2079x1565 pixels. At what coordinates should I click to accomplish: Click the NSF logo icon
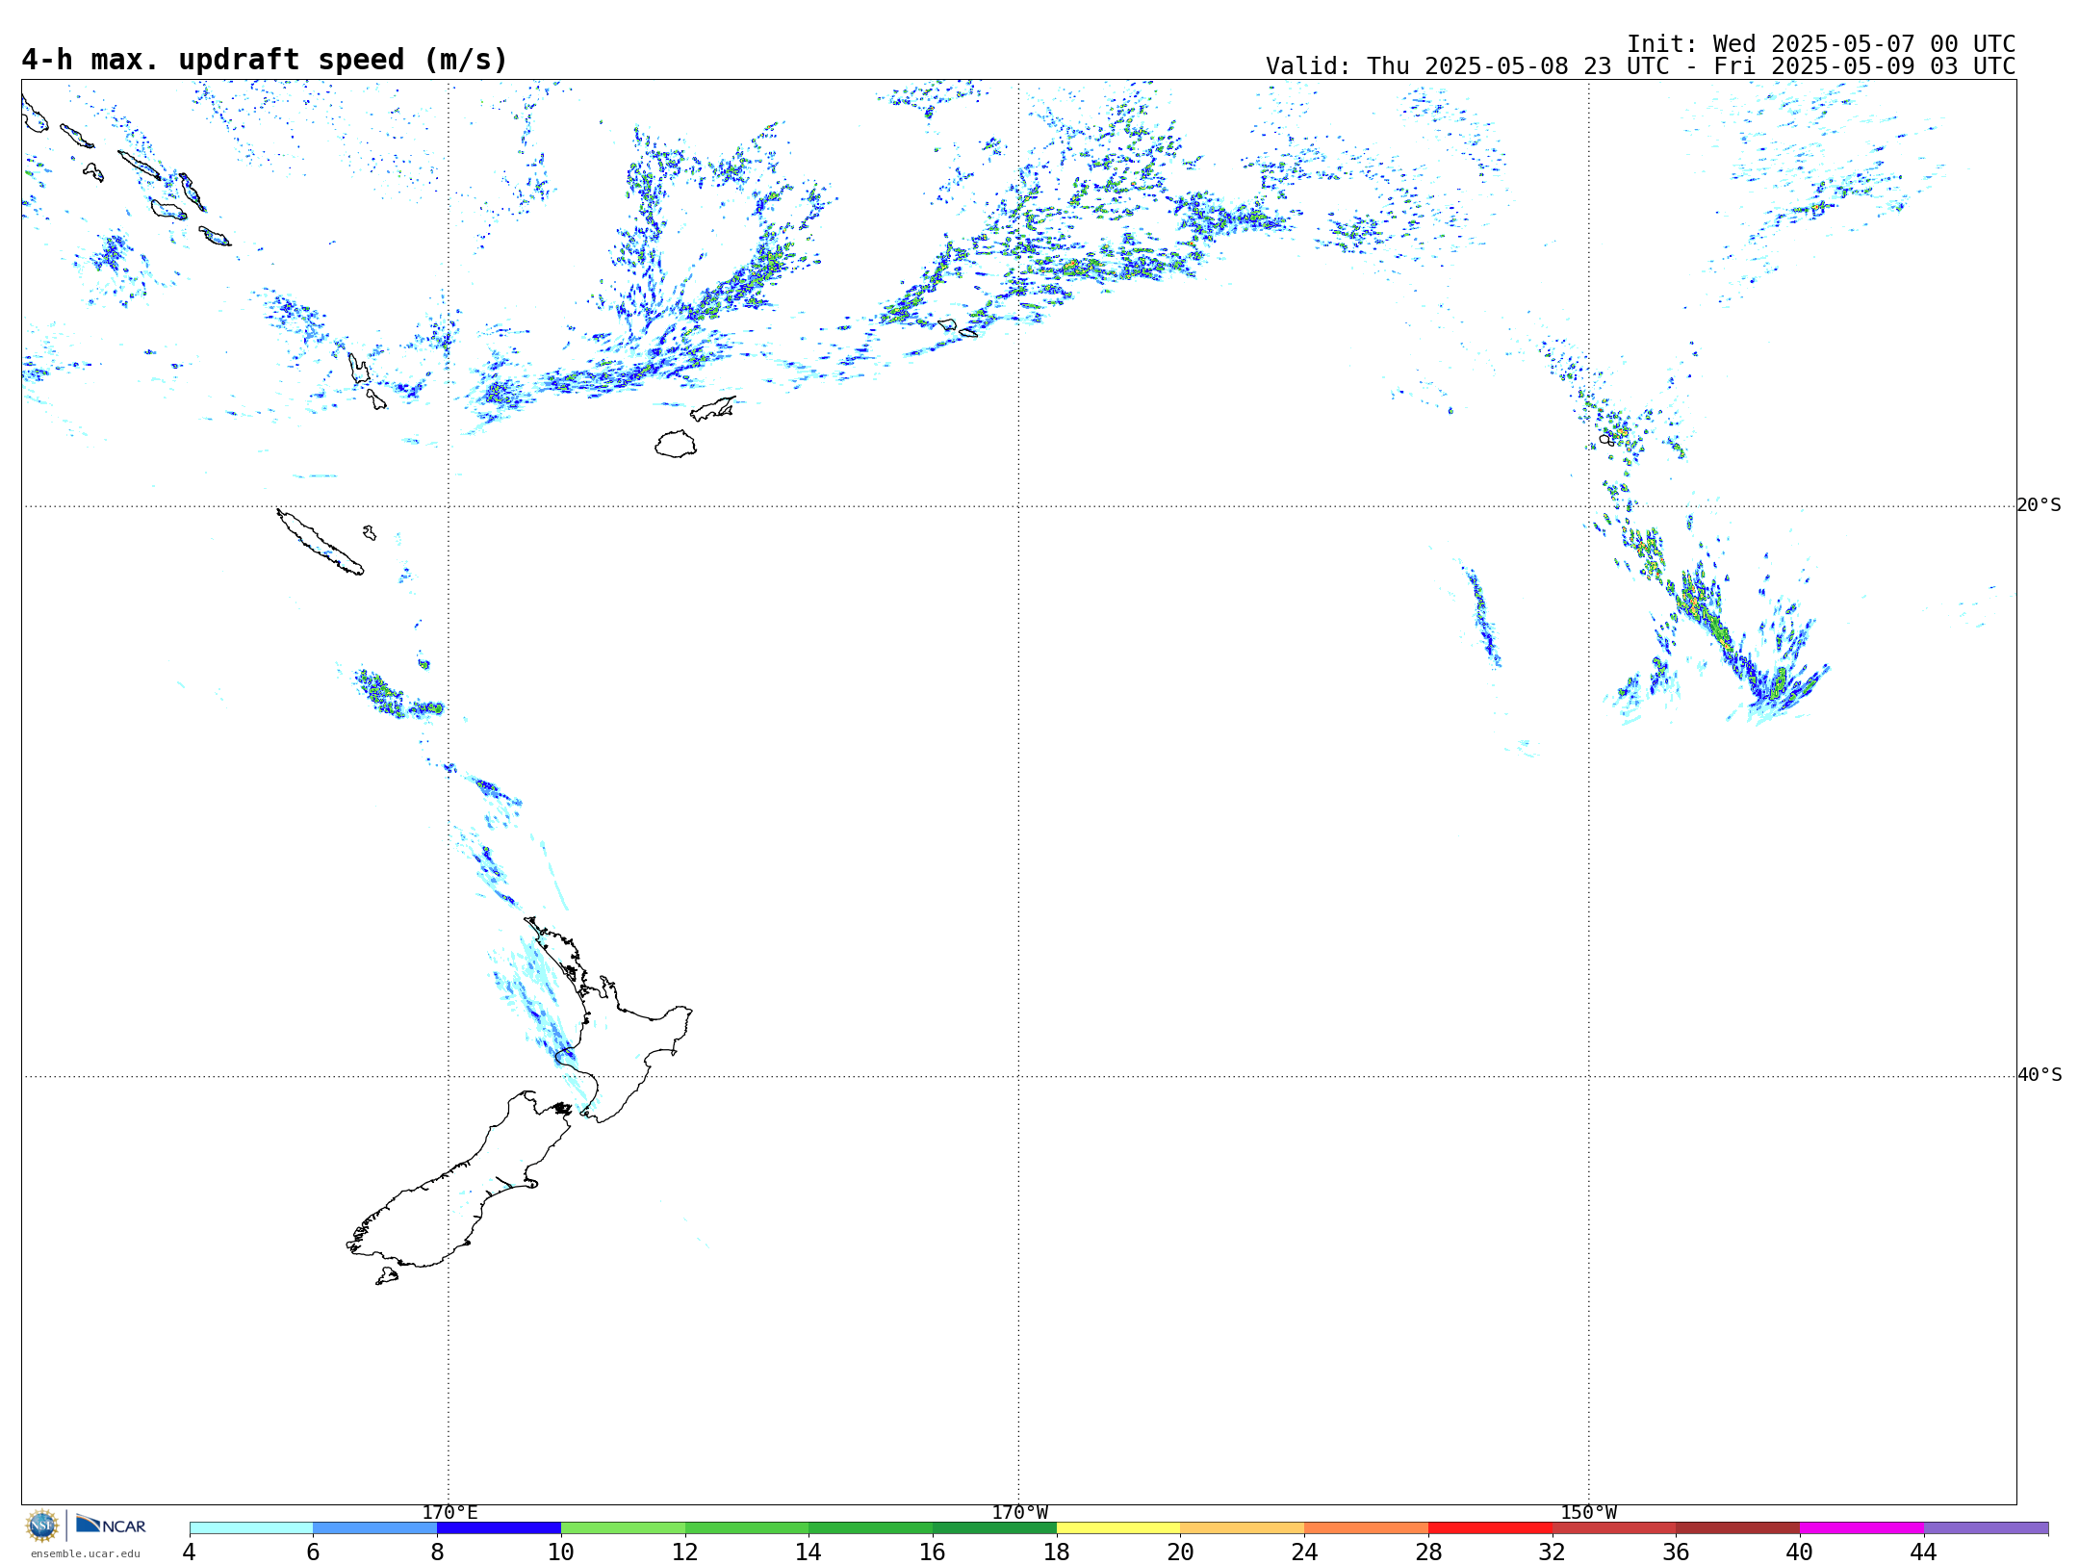[x=42, y=1525]
